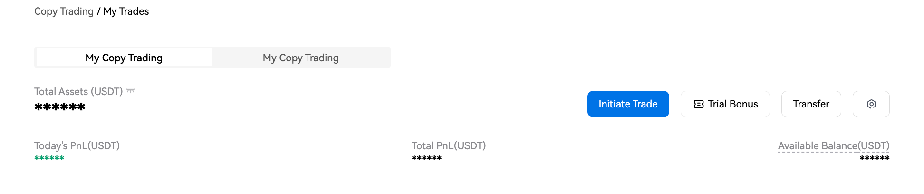Click the Transfer button
Viewport: 924px width, 194px height.
[811, 104]
